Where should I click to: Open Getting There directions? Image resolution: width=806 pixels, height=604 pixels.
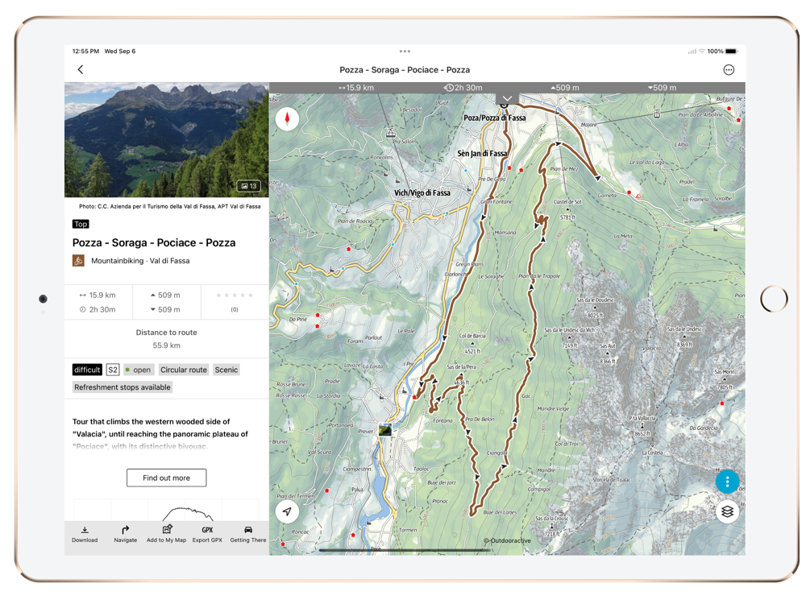pos(248,534)
